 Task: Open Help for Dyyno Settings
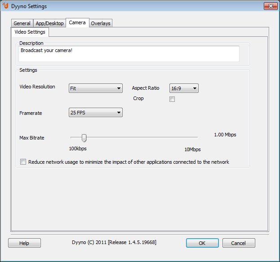24,243
